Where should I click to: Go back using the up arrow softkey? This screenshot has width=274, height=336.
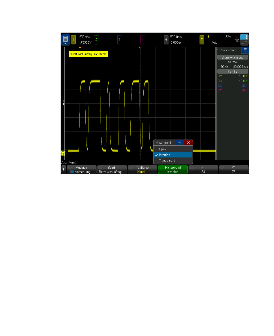(64, 170)
